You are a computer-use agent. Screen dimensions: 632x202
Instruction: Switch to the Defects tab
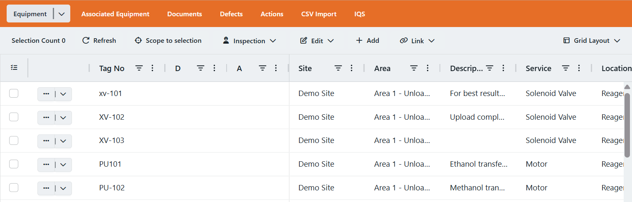pyautogui.click(x=231, y=14)
